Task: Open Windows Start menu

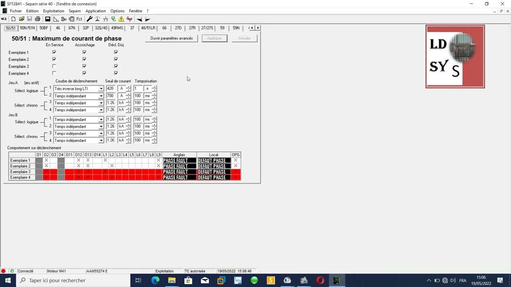Action: tap(8, 280)
